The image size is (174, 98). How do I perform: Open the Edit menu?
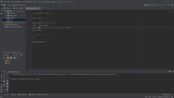coord(9,2)
